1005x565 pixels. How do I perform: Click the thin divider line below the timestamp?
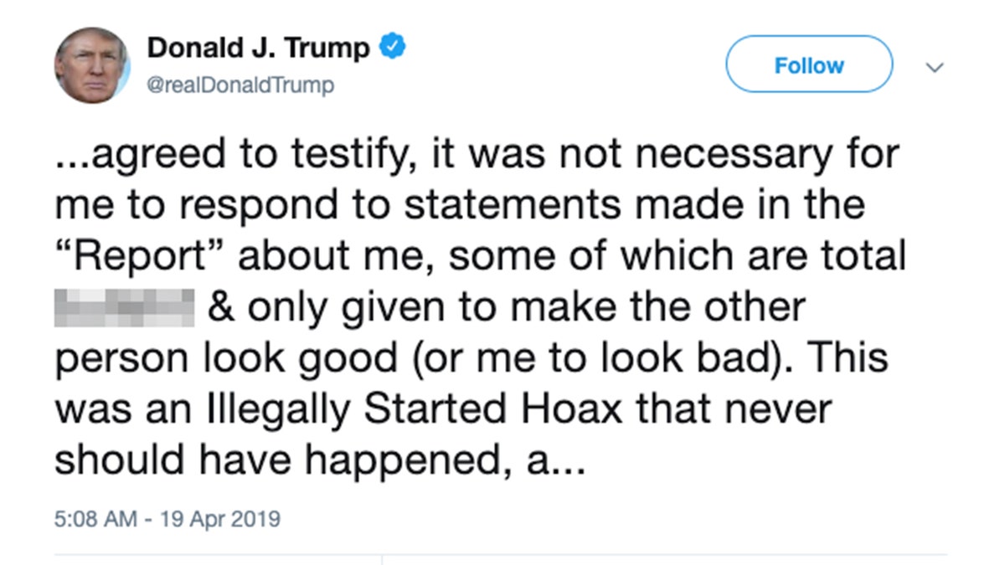(501, 553)
